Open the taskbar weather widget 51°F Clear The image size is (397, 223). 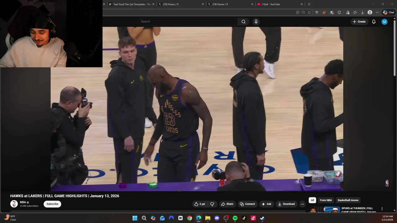10,218
